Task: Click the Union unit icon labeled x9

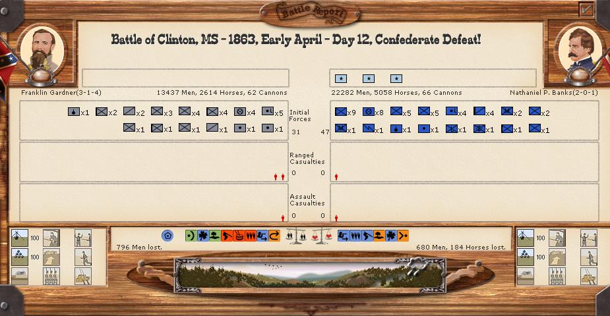Action: tap(341, 112)
